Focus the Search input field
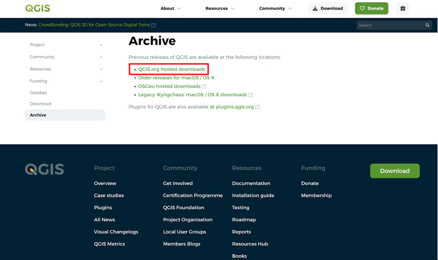438x260 pixels. pos(391,25)
